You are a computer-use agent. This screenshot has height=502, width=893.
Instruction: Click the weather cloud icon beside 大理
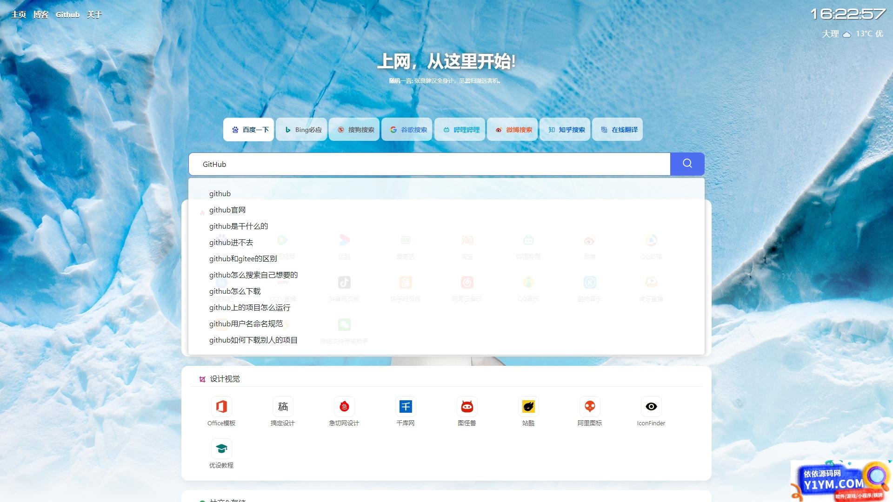[x=847, y=34]
